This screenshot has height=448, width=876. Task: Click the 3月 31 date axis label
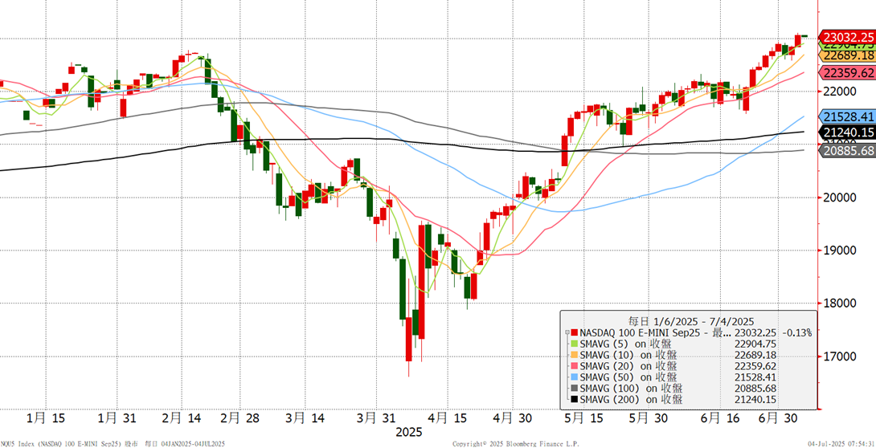pyautogui.click(x=375, y=417)
